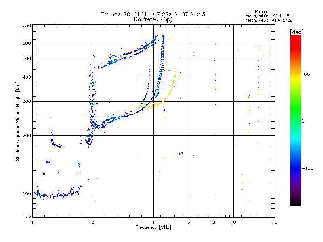Click the 4 frequency tick label
This screenshot has height=242, width=323.
click(x=153, y=222)
